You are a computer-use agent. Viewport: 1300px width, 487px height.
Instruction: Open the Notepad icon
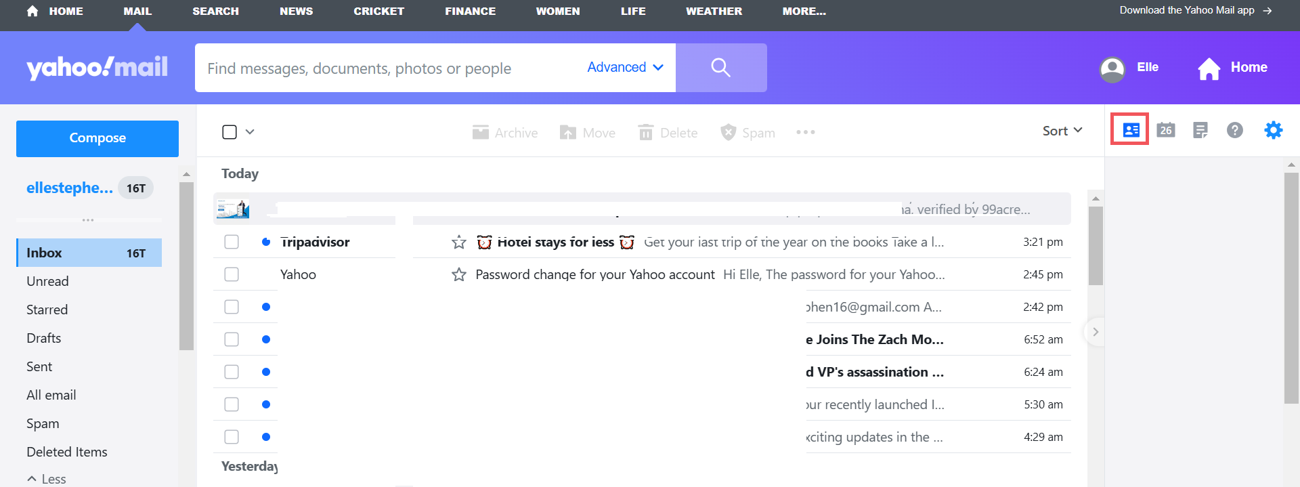[x=1200, y=130]
